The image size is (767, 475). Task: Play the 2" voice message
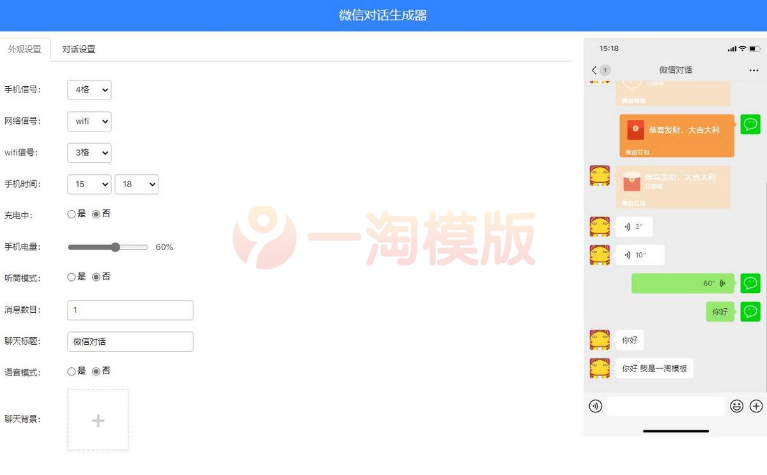click(634, 227)
